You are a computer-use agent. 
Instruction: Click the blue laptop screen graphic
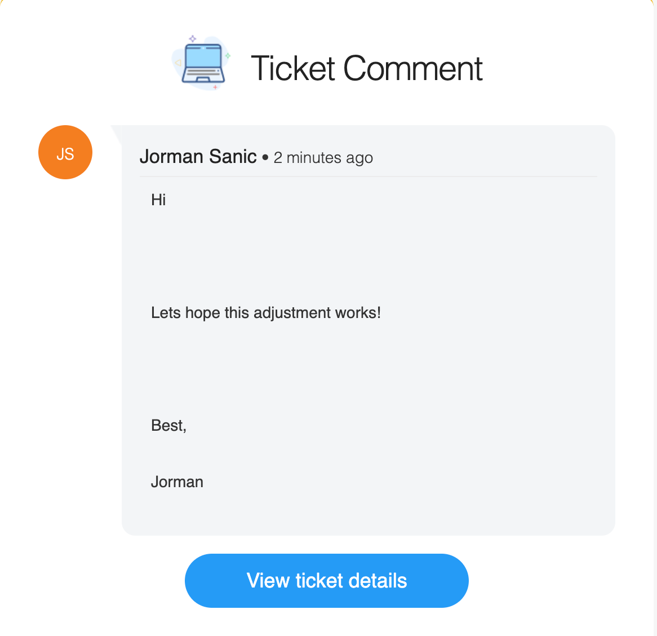coord(203,56)
